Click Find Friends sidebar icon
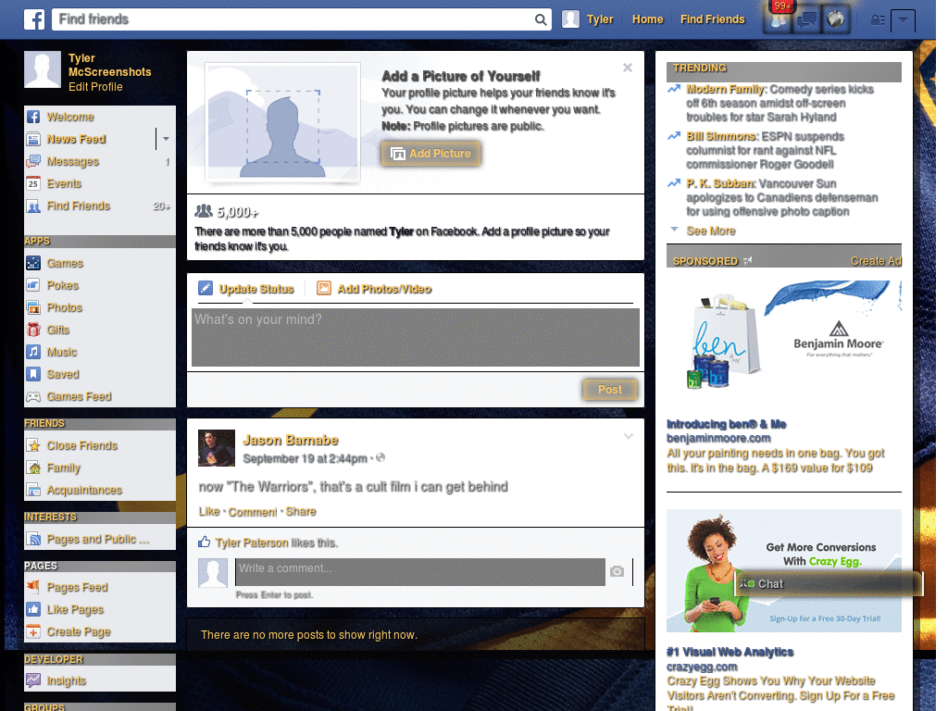This screenshot has height=711, width=948. (33, 206)
